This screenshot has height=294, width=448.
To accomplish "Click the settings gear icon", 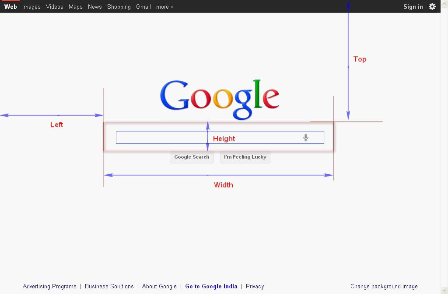I will coord(432,7).
